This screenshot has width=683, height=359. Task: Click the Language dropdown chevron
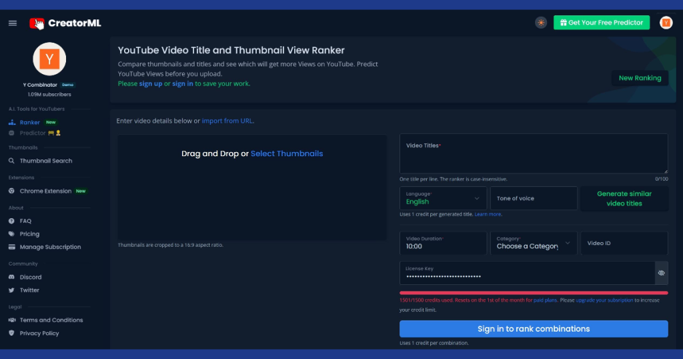coord(476,199)
